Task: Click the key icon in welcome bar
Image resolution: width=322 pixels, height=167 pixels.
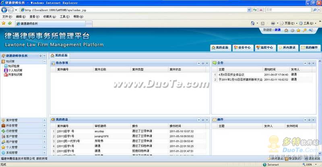Action: pos(305,30)
